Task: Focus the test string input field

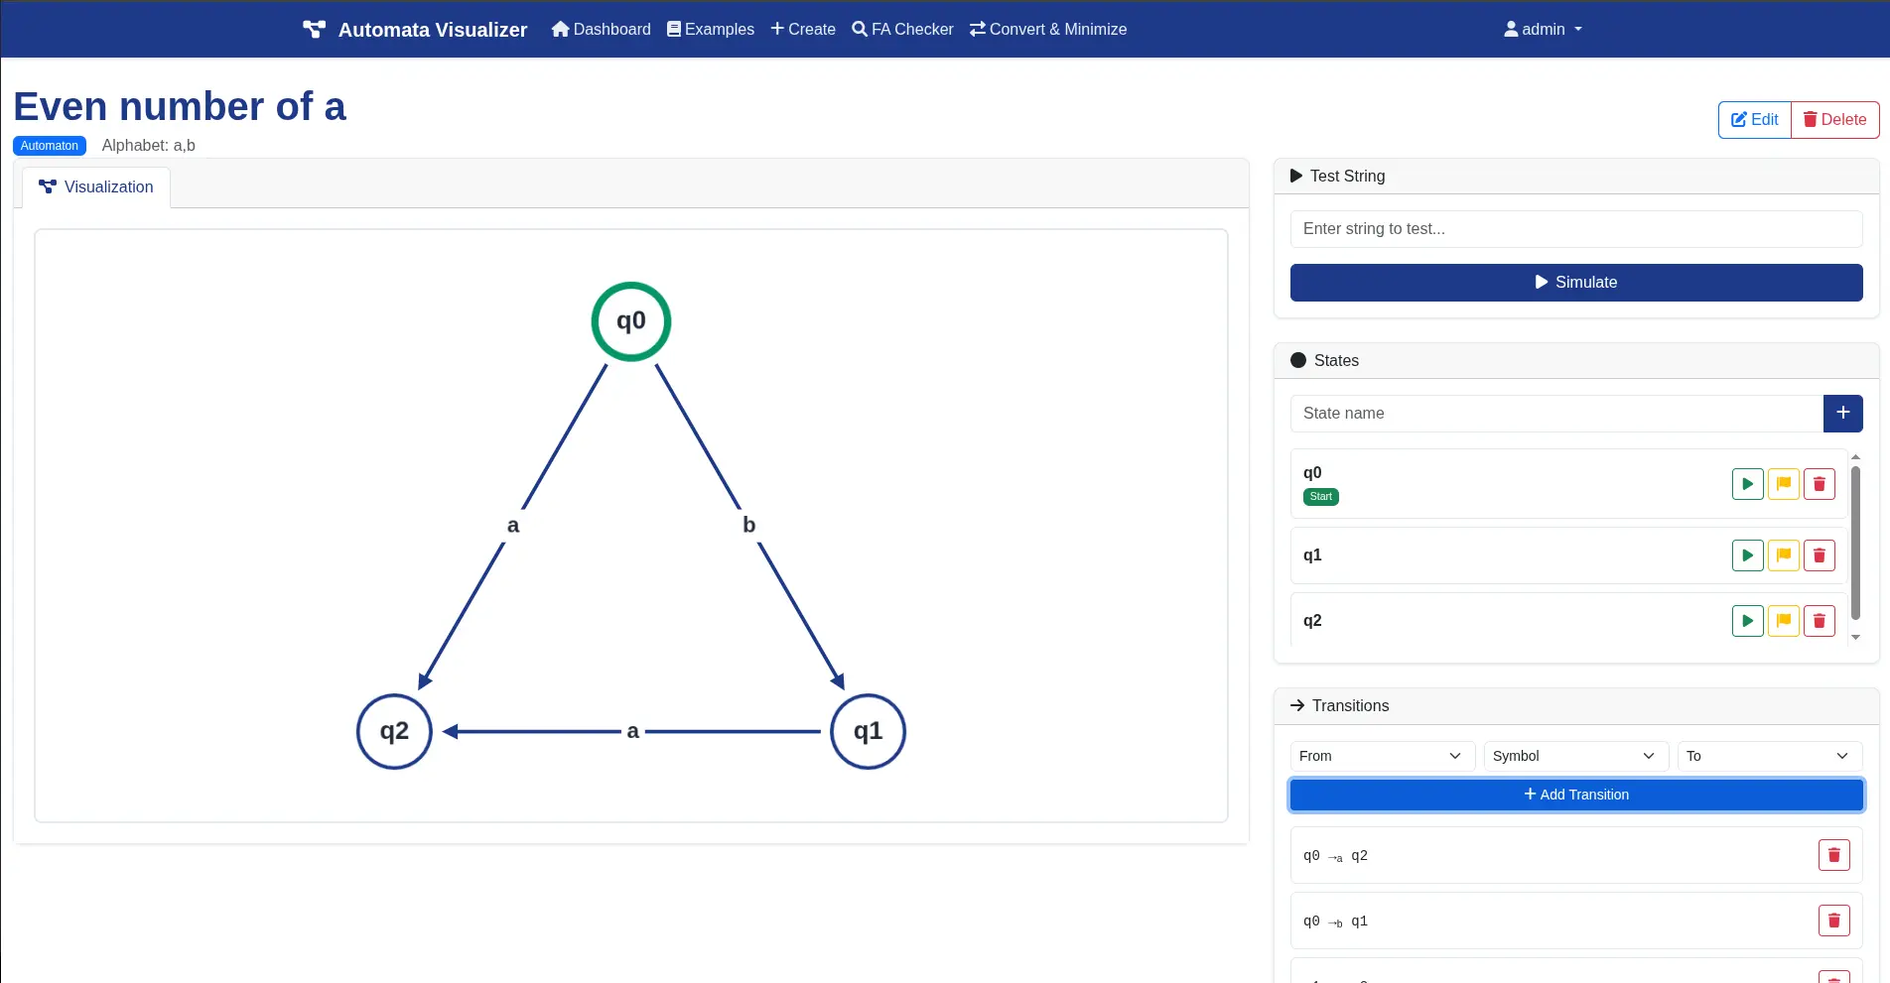Action: (x=1576, y=229)
